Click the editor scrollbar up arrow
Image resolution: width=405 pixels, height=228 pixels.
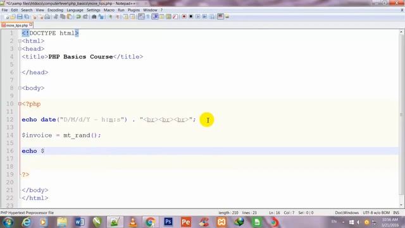click(x=401, y=32)
